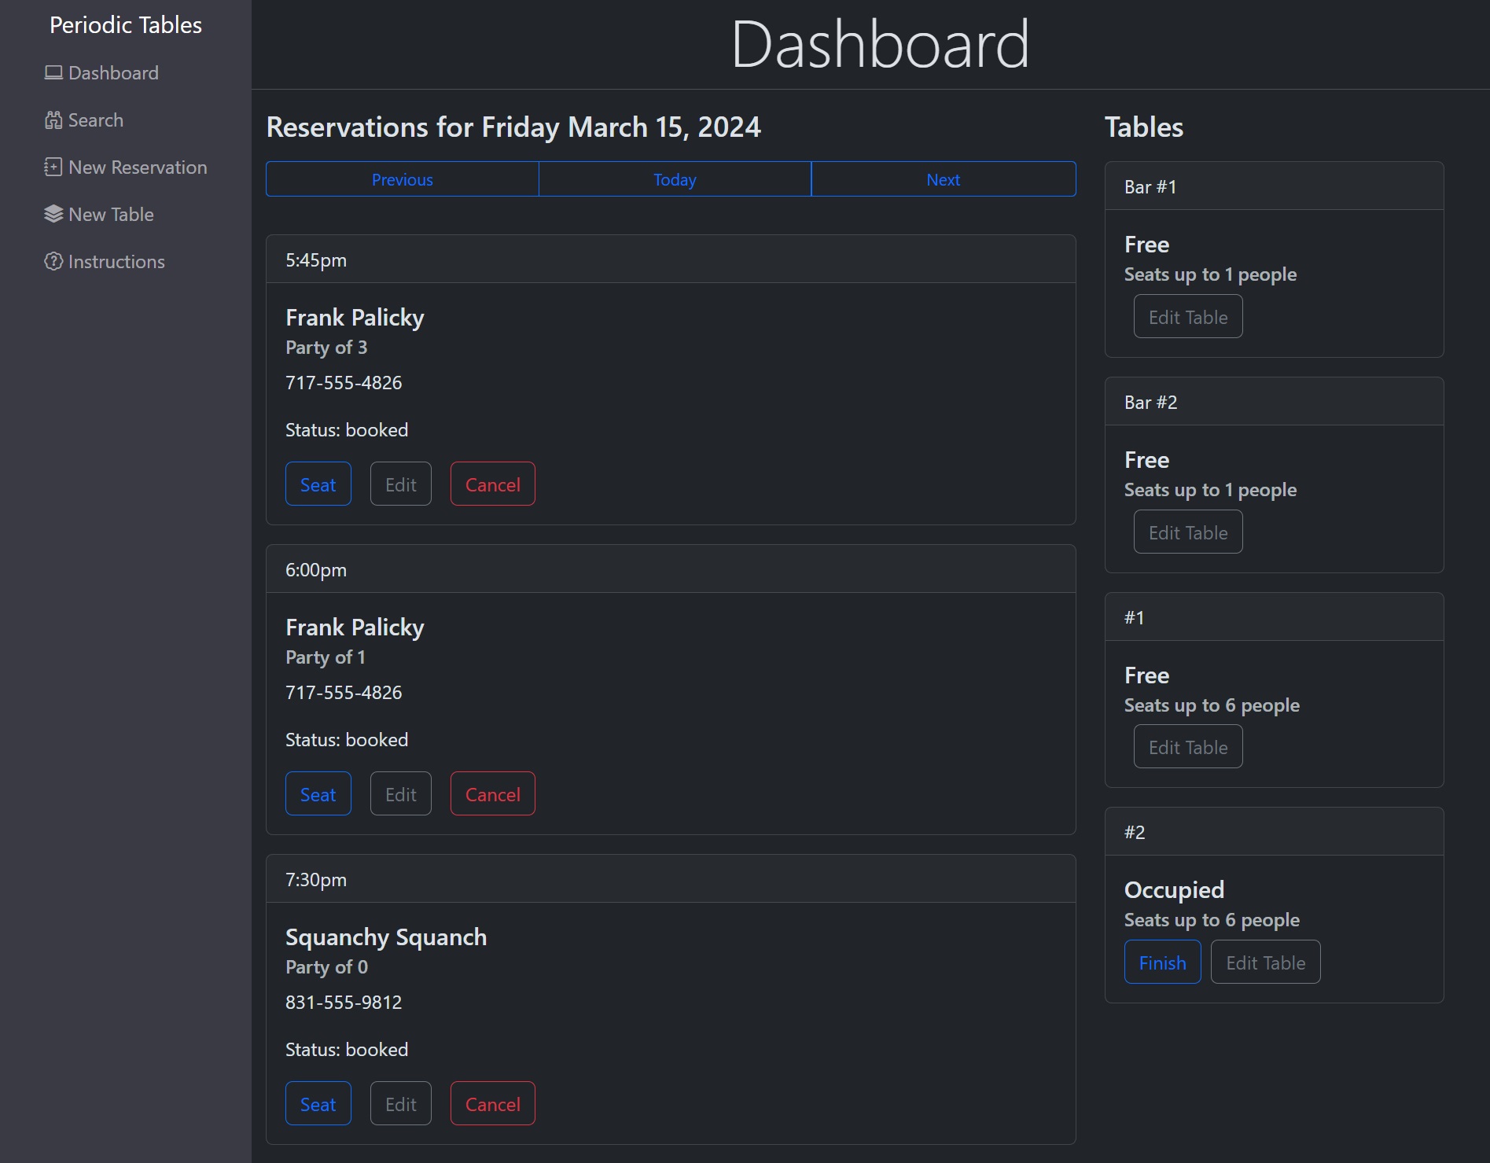
Task: Click the Instructions question-mark icon
Action: (x=53, y=262)
